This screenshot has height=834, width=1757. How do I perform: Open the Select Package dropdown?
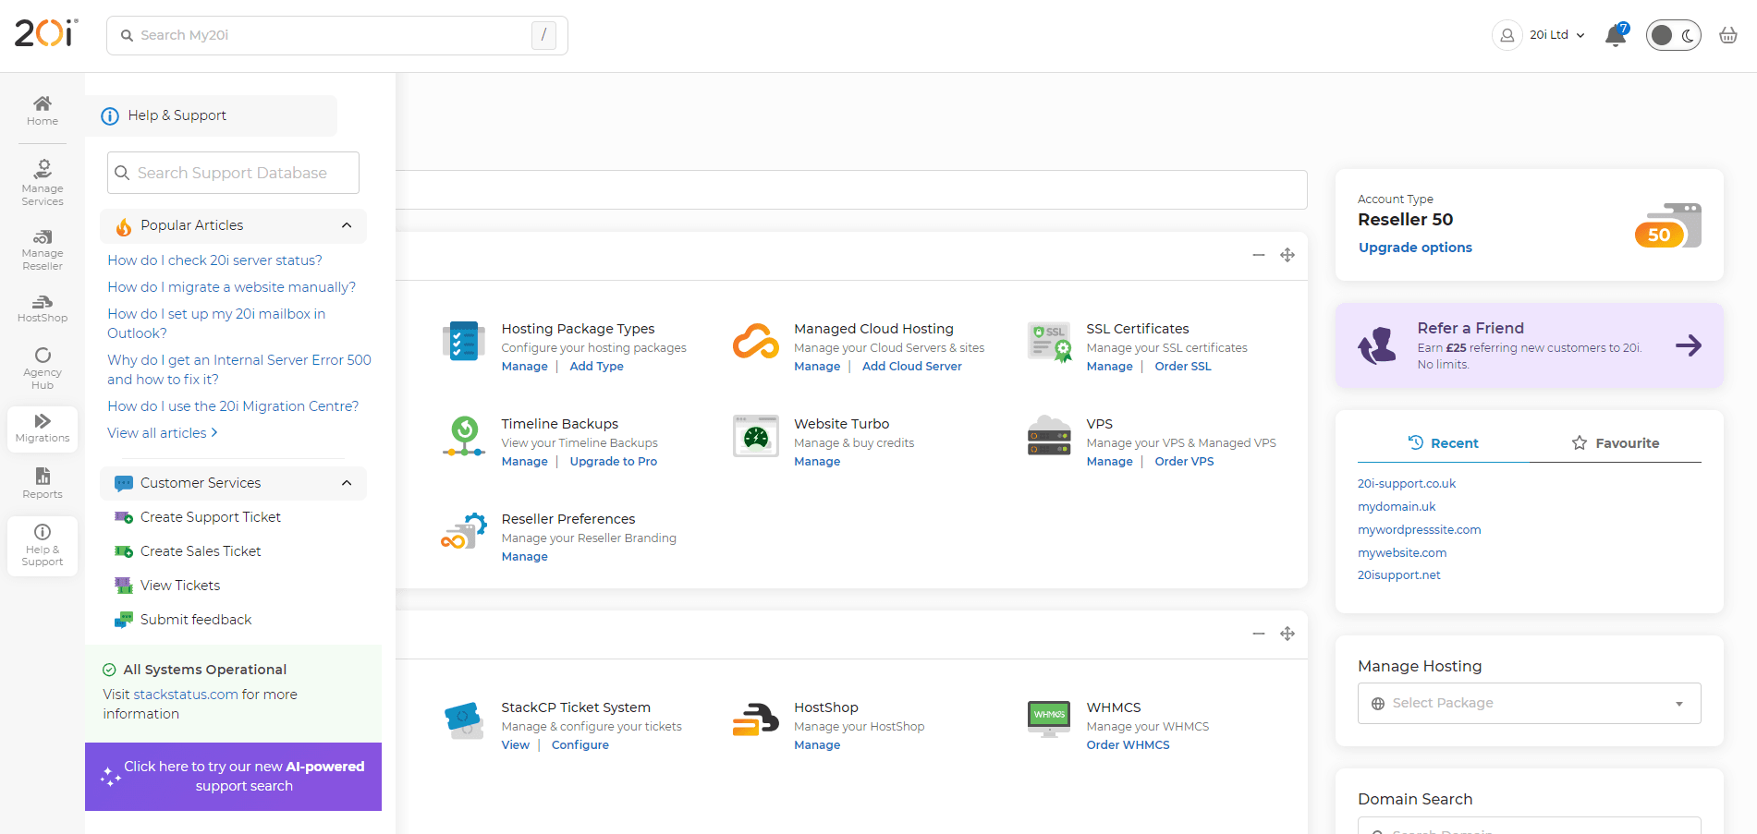(x=1529, y=704)
